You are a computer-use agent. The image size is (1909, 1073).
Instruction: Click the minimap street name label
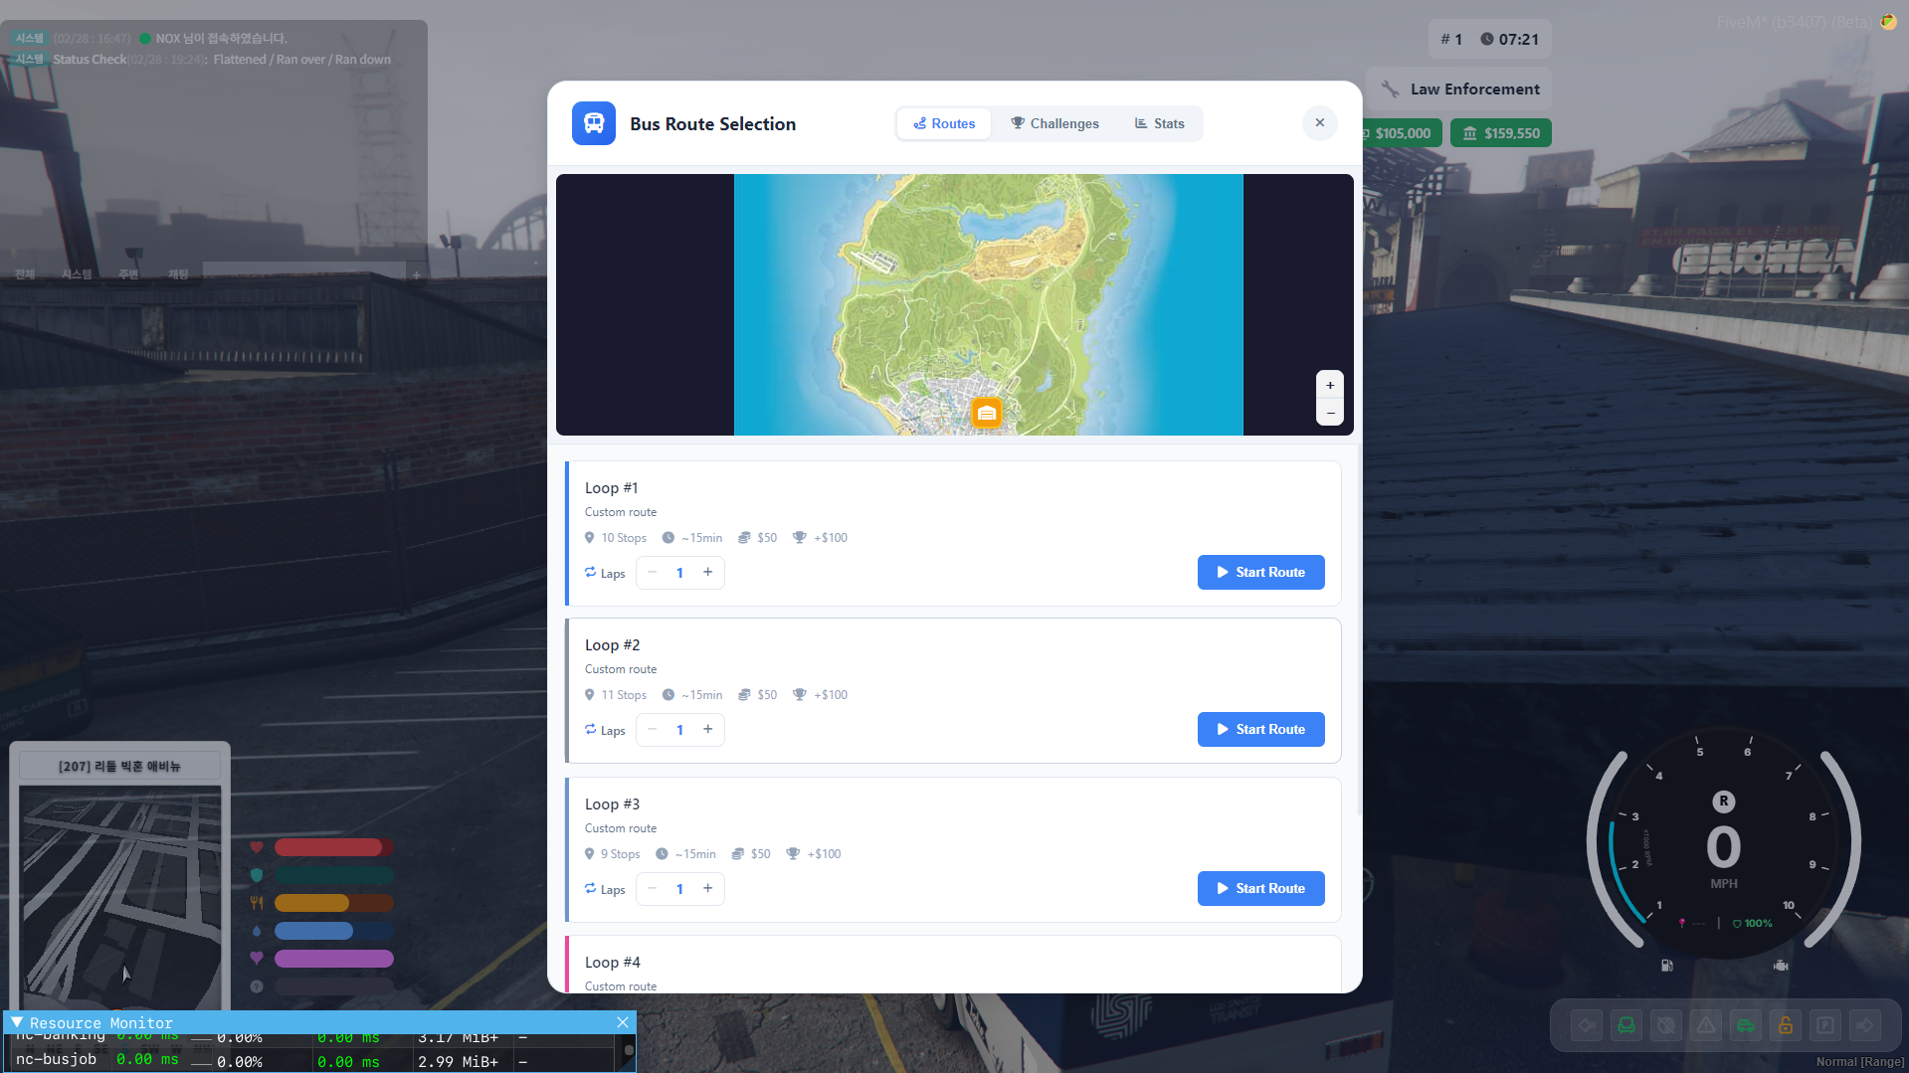pos(119,766)
